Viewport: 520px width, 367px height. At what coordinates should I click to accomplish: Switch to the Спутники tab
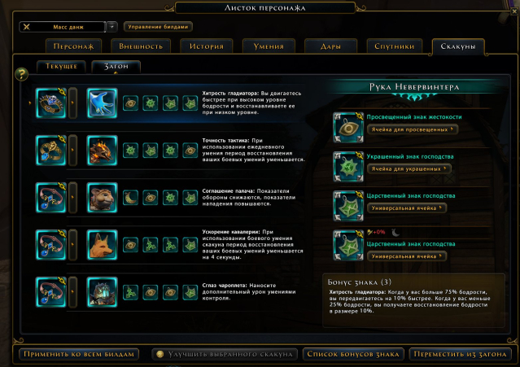pos(395,46)
